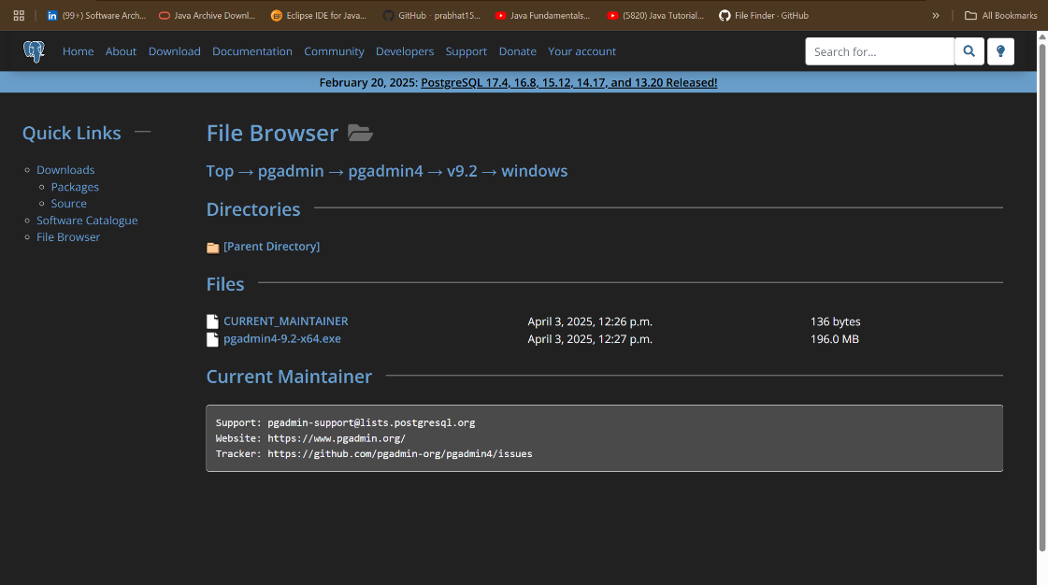1048x585 pixels.
Task: Open Packages in Quick Links
Action: [x=75, y=187]
